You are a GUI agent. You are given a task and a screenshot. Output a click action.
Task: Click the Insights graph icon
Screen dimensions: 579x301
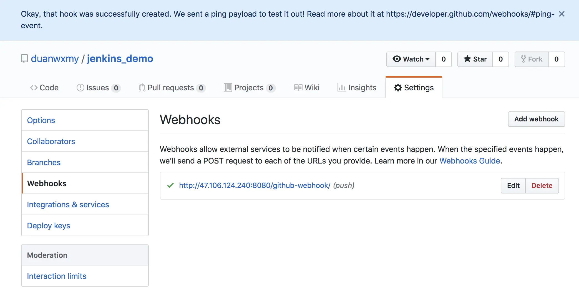tap(341, 88)
